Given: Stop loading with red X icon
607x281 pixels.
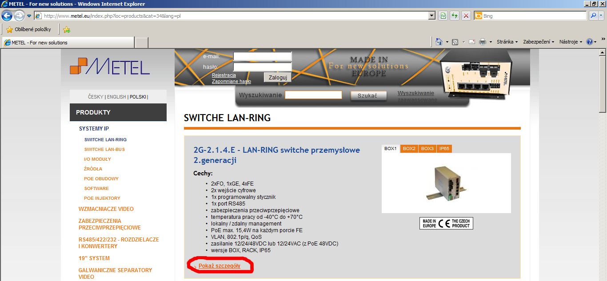Looking at the screenshot, I should 466,16.
